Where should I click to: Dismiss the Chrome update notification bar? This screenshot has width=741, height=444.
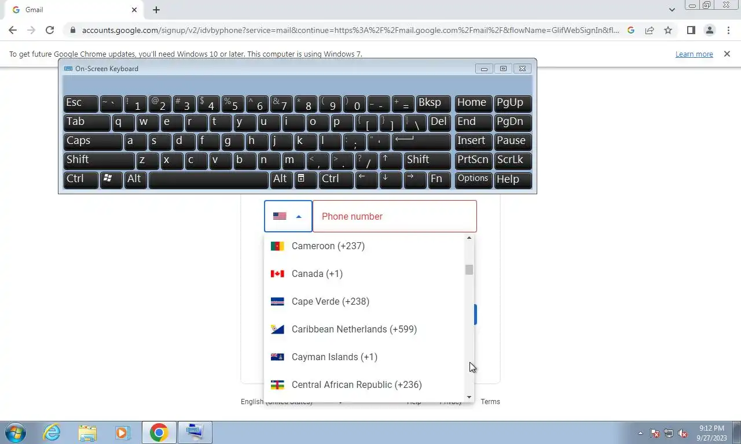727,54
